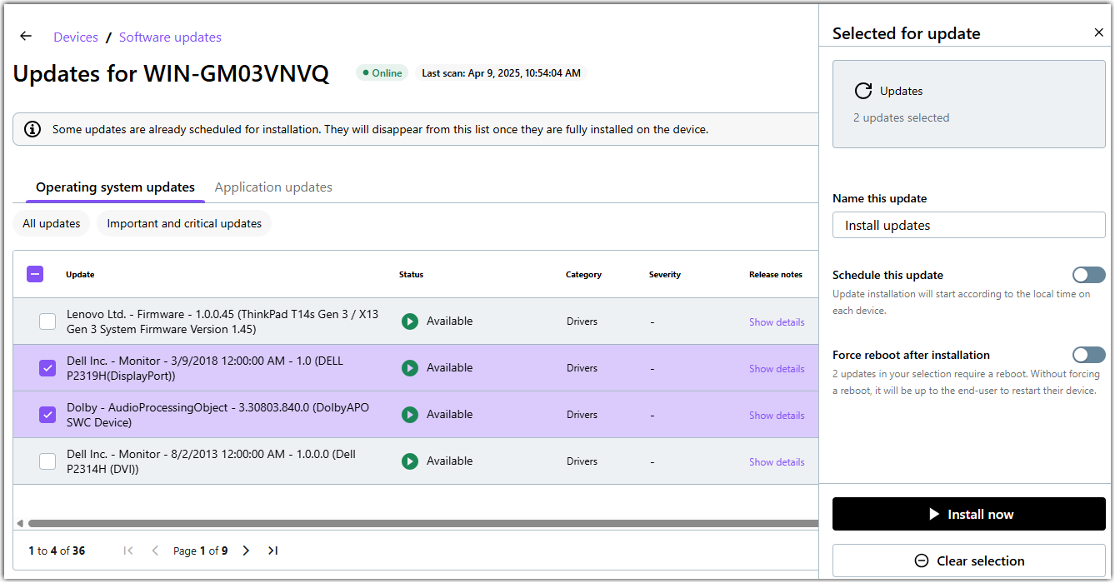1115x583 pixels.
Task: Switch to Application updates tab
Action: pyautogui.click(x=273, y=187)
